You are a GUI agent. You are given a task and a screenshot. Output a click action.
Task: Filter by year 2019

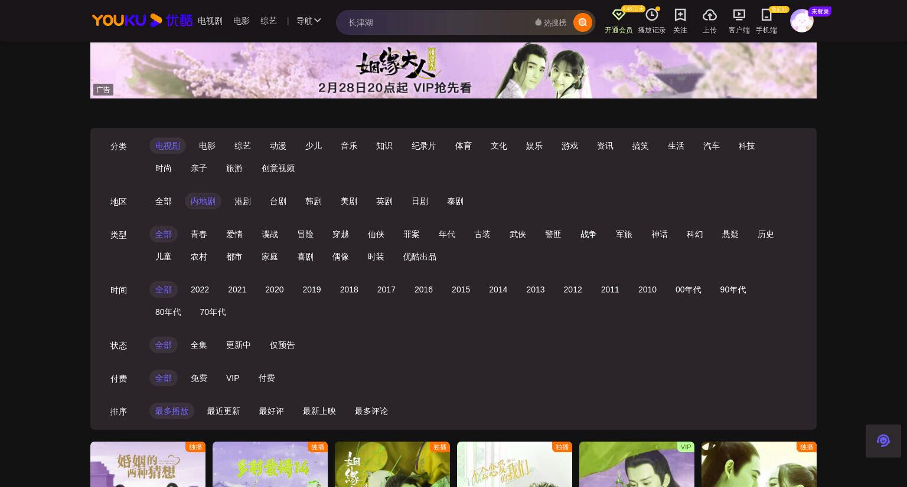click(x=312, y=289)
